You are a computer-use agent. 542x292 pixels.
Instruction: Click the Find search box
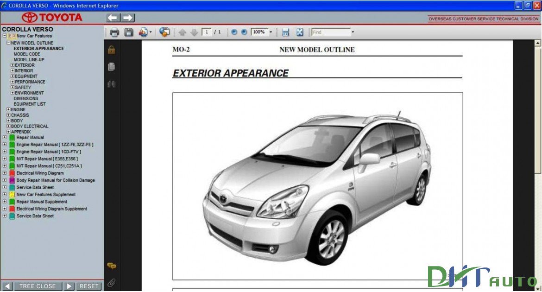tap(331, 32)
